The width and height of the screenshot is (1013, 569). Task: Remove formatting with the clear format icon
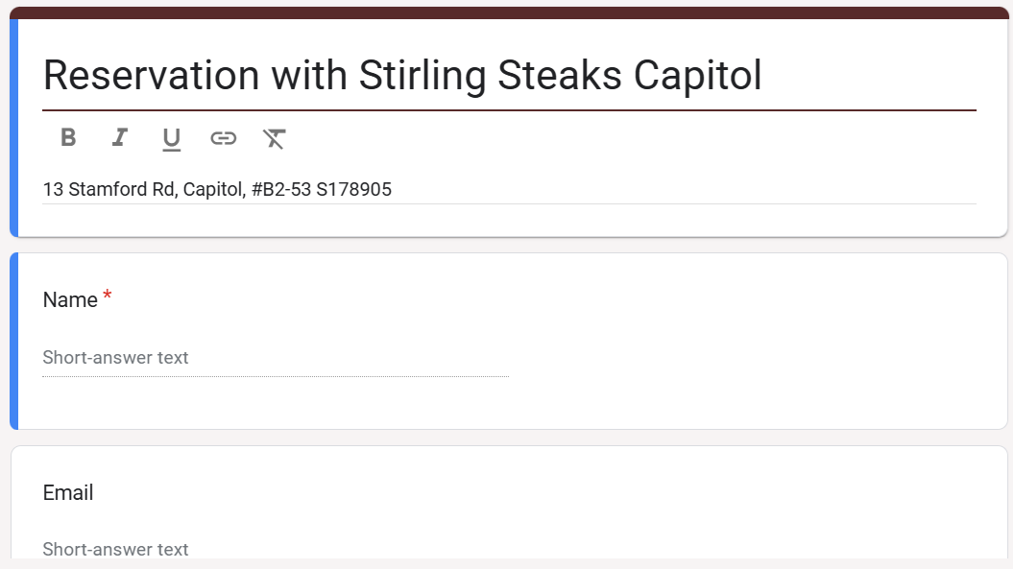point(274,138)
